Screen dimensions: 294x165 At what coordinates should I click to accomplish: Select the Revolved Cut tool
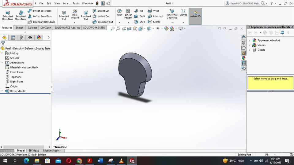tap(86, 16)
